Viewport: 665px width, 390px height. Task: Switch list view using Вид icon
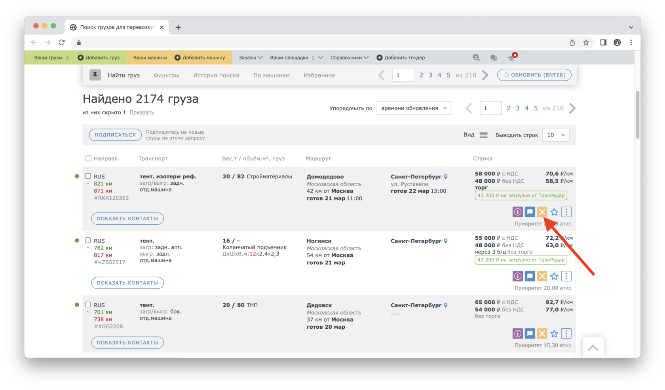[483, 135]
